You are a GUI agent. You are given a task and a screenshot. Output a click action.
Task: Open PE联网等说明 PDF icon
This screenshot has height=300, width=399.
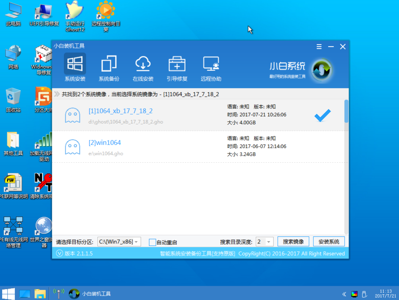point(13,186)
